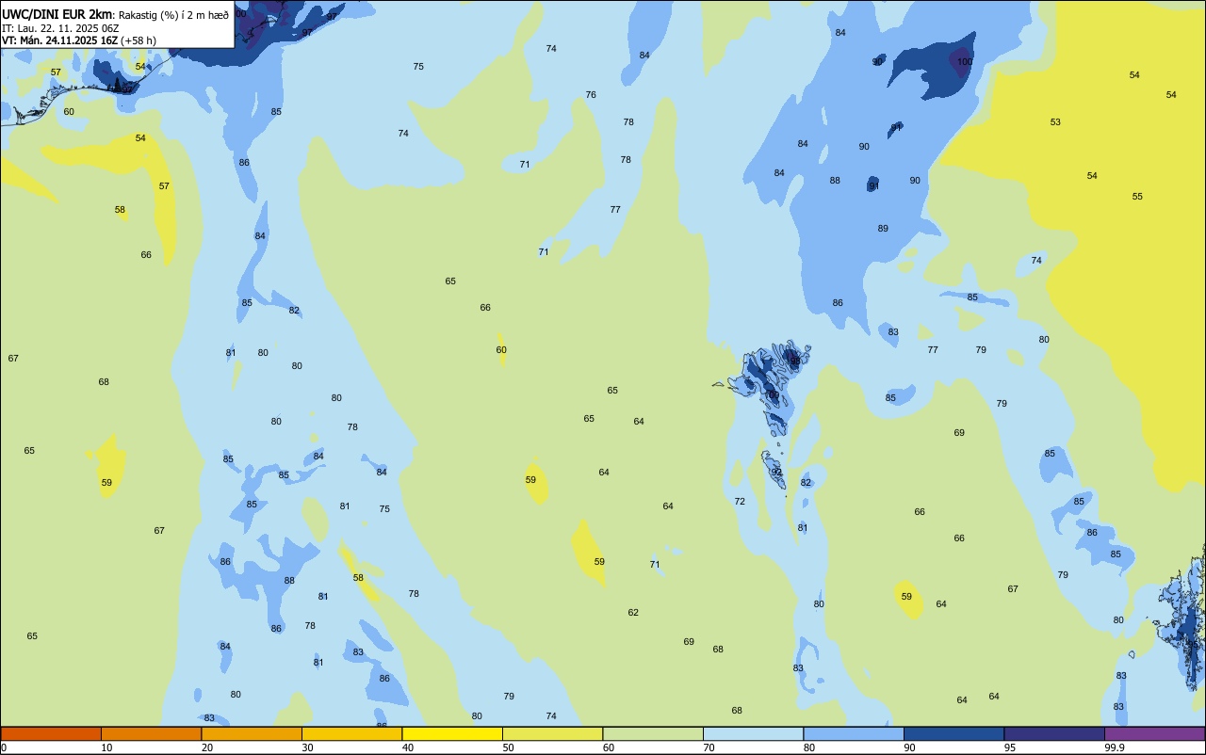The image size is (1206, 755).
Task: Click the valid time 'VT: Mán. 24.11.2025 16Z'
Action: (58, 40)
